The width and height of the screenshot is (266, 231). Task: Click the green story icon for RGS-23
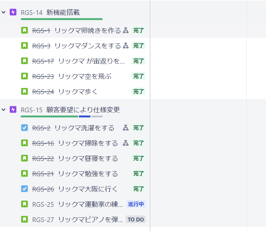[x=24, y=76]
